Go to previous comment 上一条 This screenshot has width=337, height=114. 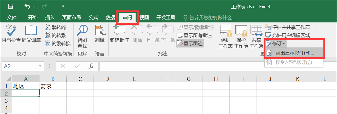click(x=153, y=34)
